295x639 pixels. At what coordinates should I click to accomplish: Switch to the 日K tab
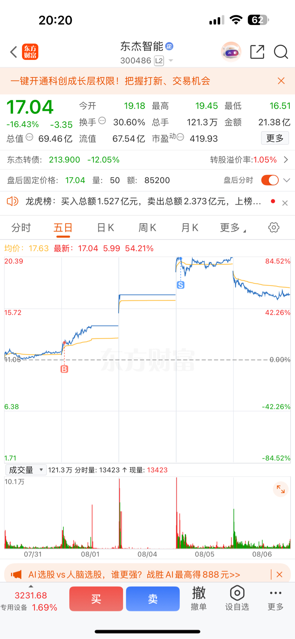[105, 228]
